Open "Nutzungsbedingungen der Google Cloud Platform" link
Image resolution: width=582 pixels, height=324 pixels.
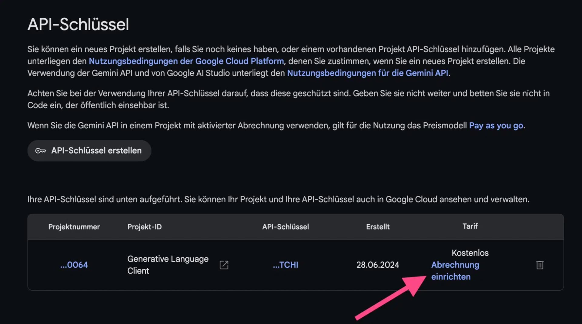[186, 61]
